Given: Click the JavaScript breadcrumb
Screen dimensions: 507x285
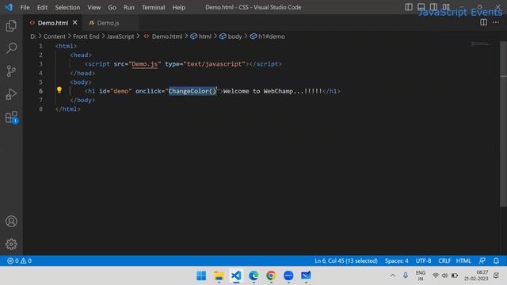Looking at the screenshot, I should 120,36.
